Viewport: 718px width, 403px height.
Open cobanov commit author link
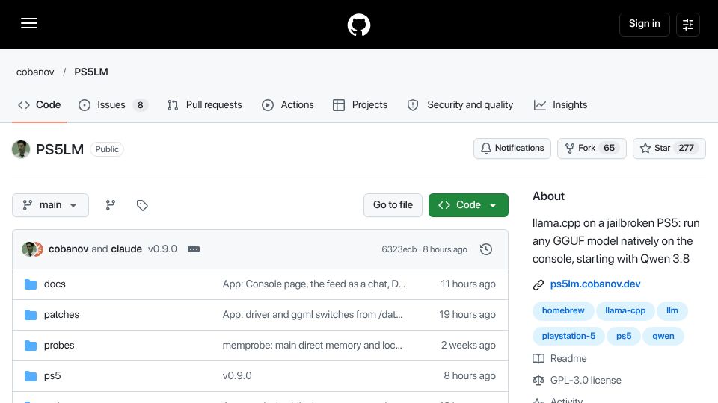[x=68, y=249]
